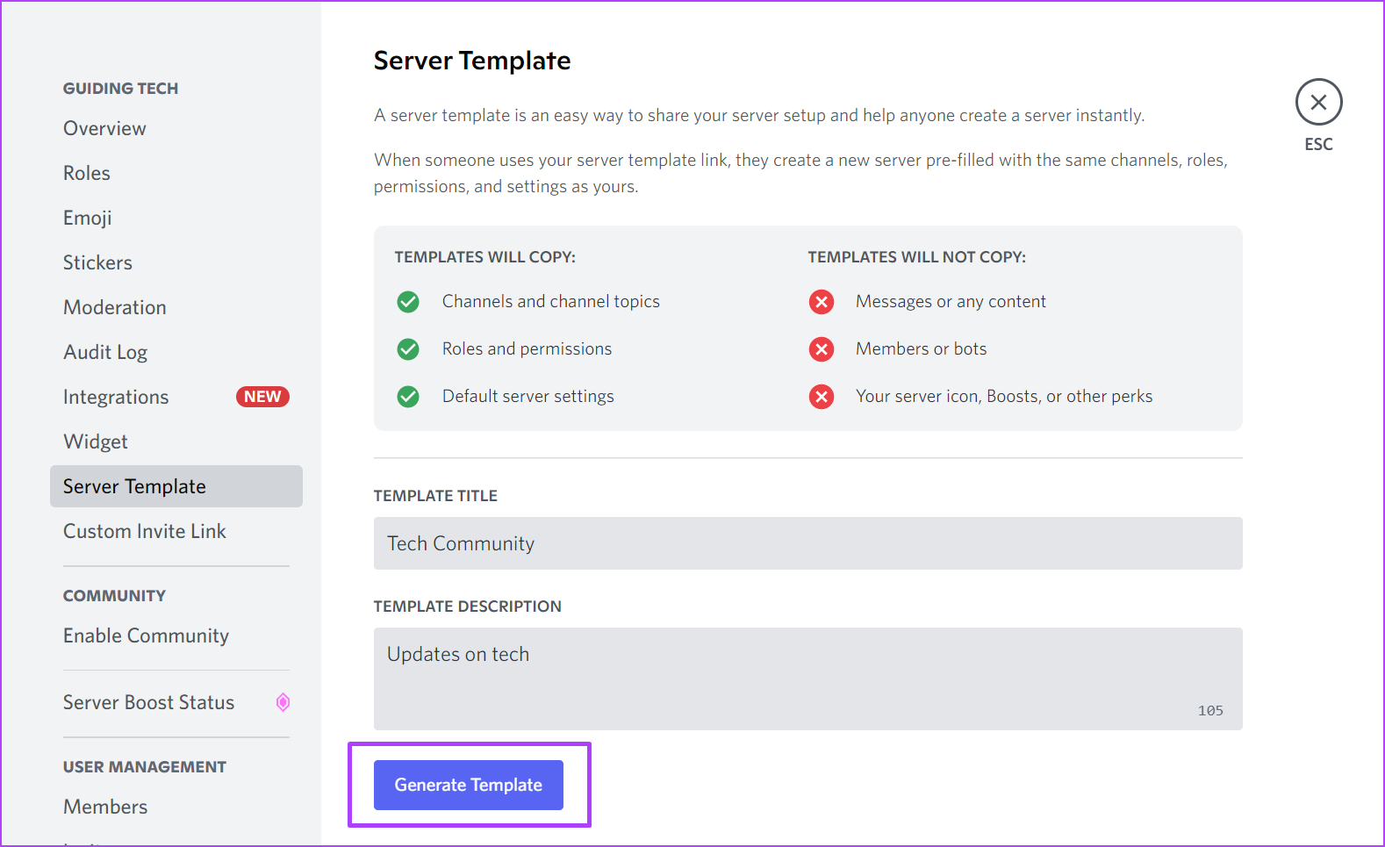Click the GUIDING TECH sidebar header
This screenshot has height=847, width=1385.
pyautogui.click(x=120, y=89)
